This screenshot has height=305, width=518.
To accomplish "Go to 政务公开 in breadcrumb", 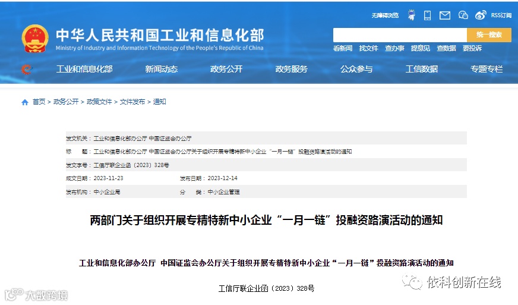I will coord(66,102).
